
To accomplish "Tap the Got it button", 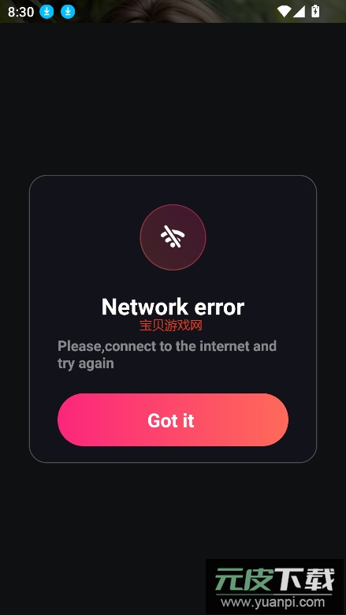I will [173, 419].
